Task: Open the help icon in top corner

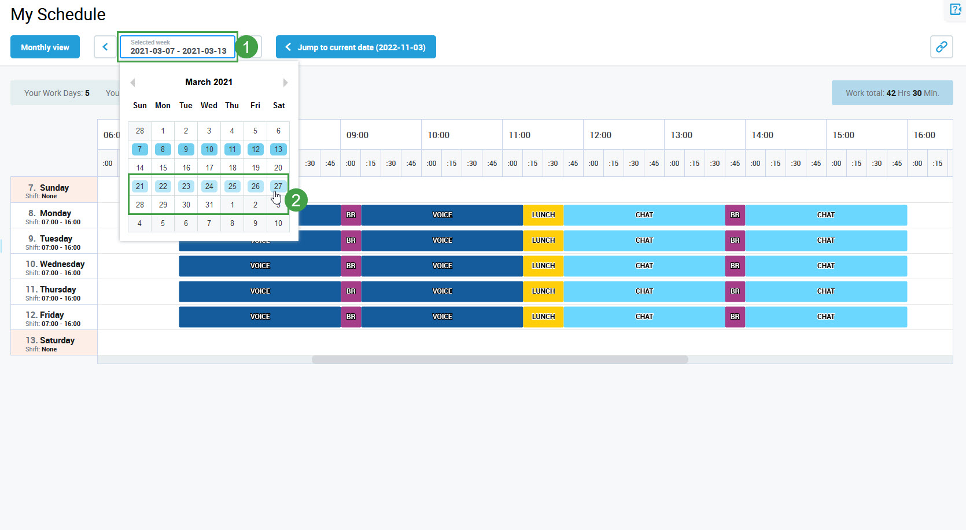Action: point(955,9)
